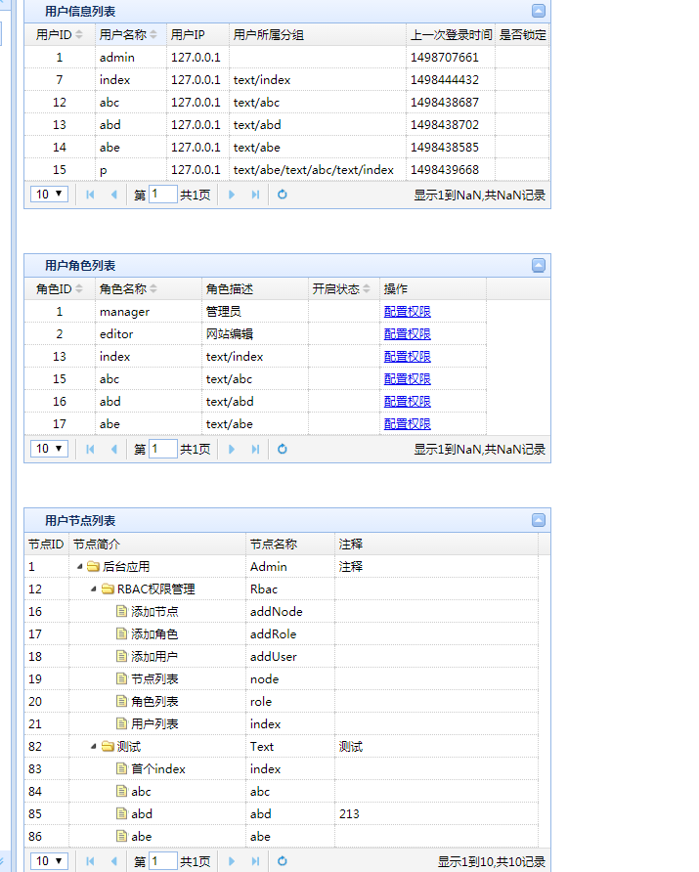The width and height of the screenshot is (699, 872).
Task: Click 配置权限 link for manager role
Action: (x=407, y=312)
